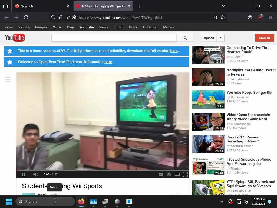
Task: Follow 'here' link in Open Beta banner
Action: coord(108,62)
